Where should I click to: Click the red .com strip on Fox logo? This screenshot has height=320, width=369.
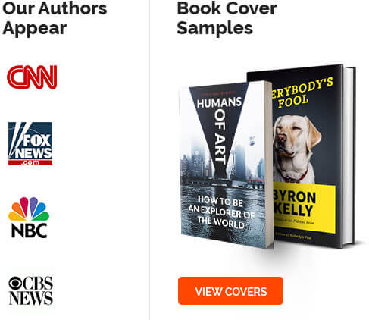[30, 162]
